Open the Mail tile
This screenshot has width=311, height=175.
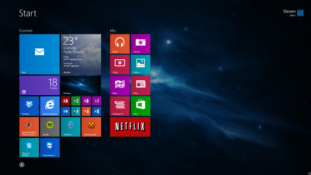tap(39, 54)
